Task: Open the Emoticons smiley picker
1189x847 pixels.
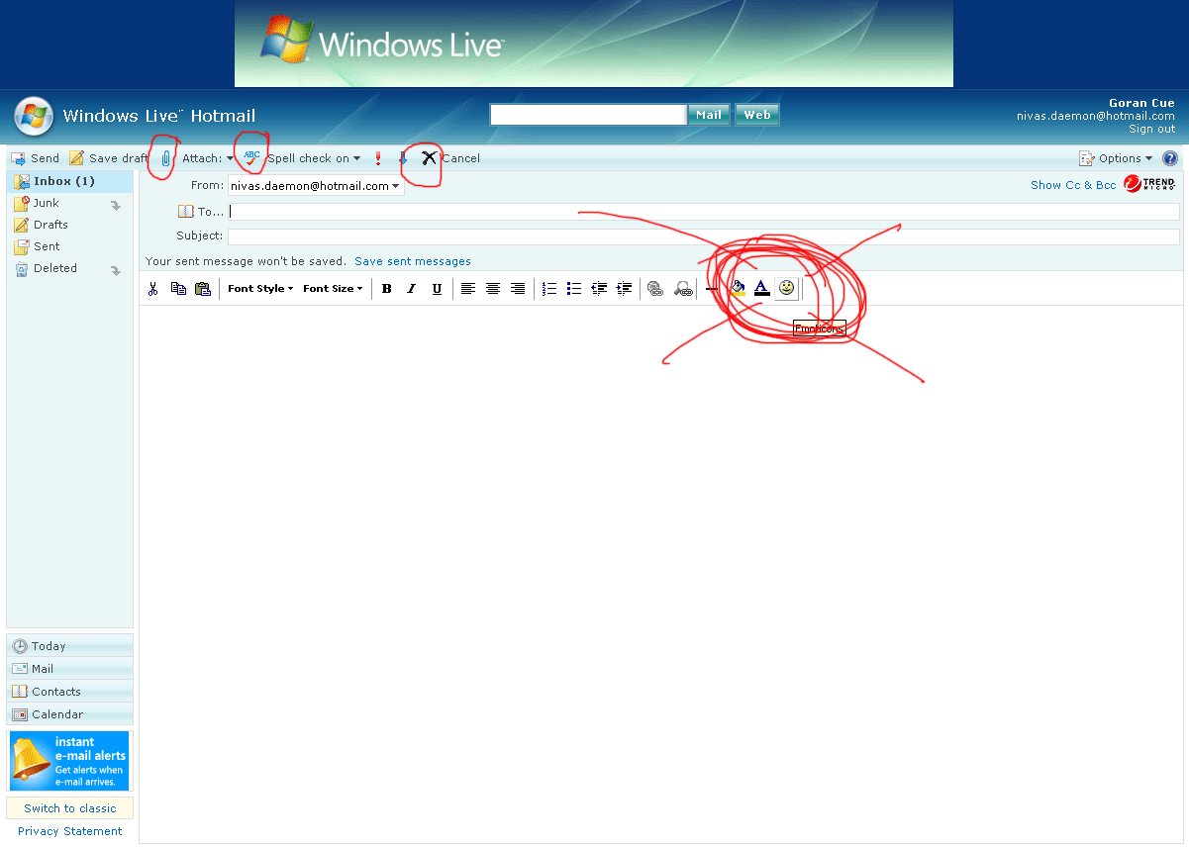Action: (786, 288)
